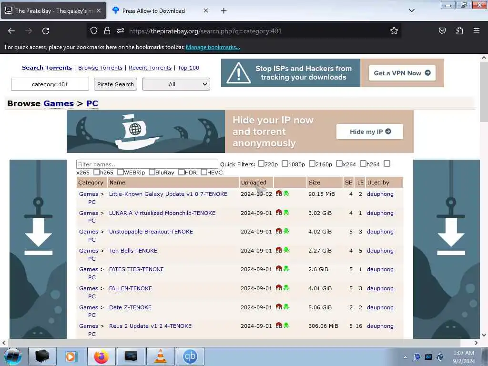Open site permissions icon in address bar

[121, 31]
